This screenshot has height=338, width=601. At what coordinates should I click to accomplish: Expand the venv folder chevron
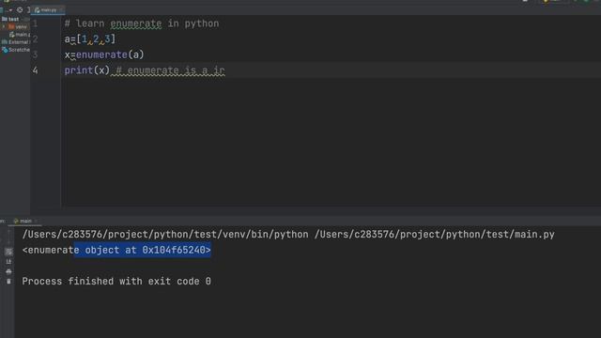(x=4, y=26)
